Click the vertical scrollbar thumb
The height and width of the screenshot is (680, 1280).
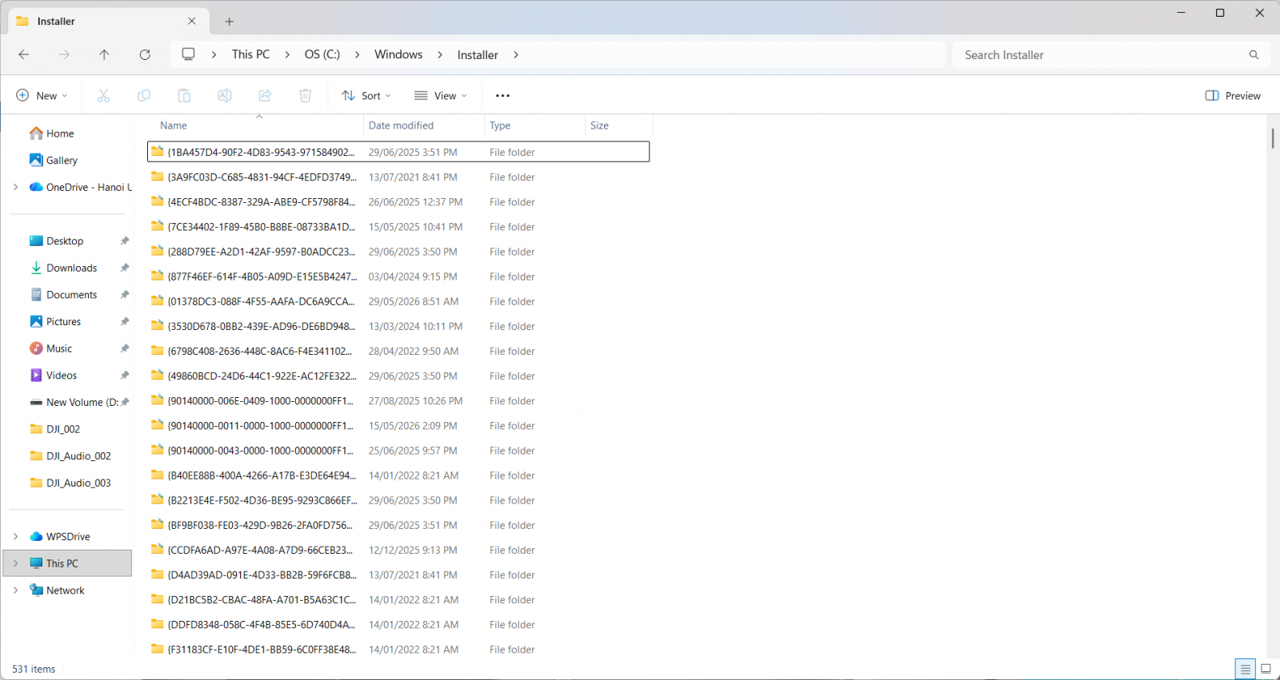click(x=1272, y=138)
